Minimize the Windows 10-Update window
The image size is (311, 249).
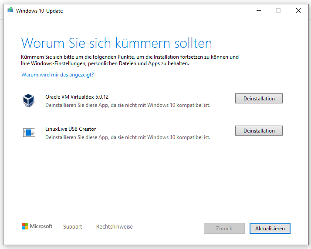pos(259,10)
